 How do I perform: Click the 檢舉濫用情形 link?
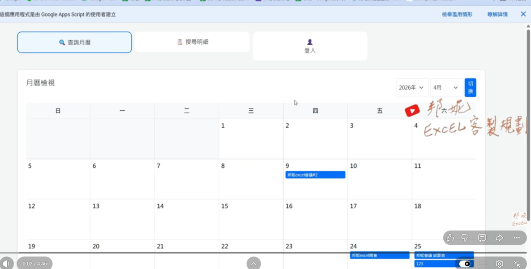tap(457, 14)
